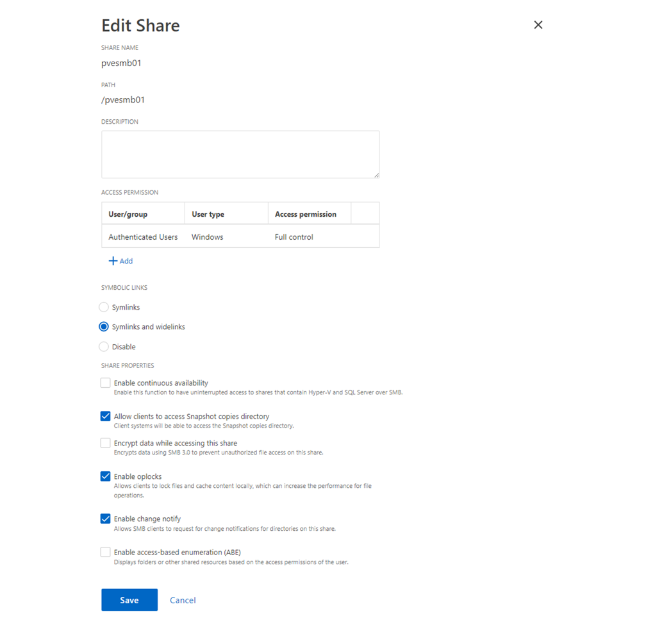Uncheck Allow clients to access Snapshot copies directory
The width and height of the screenshot is (646, 618).
[106, 416]
